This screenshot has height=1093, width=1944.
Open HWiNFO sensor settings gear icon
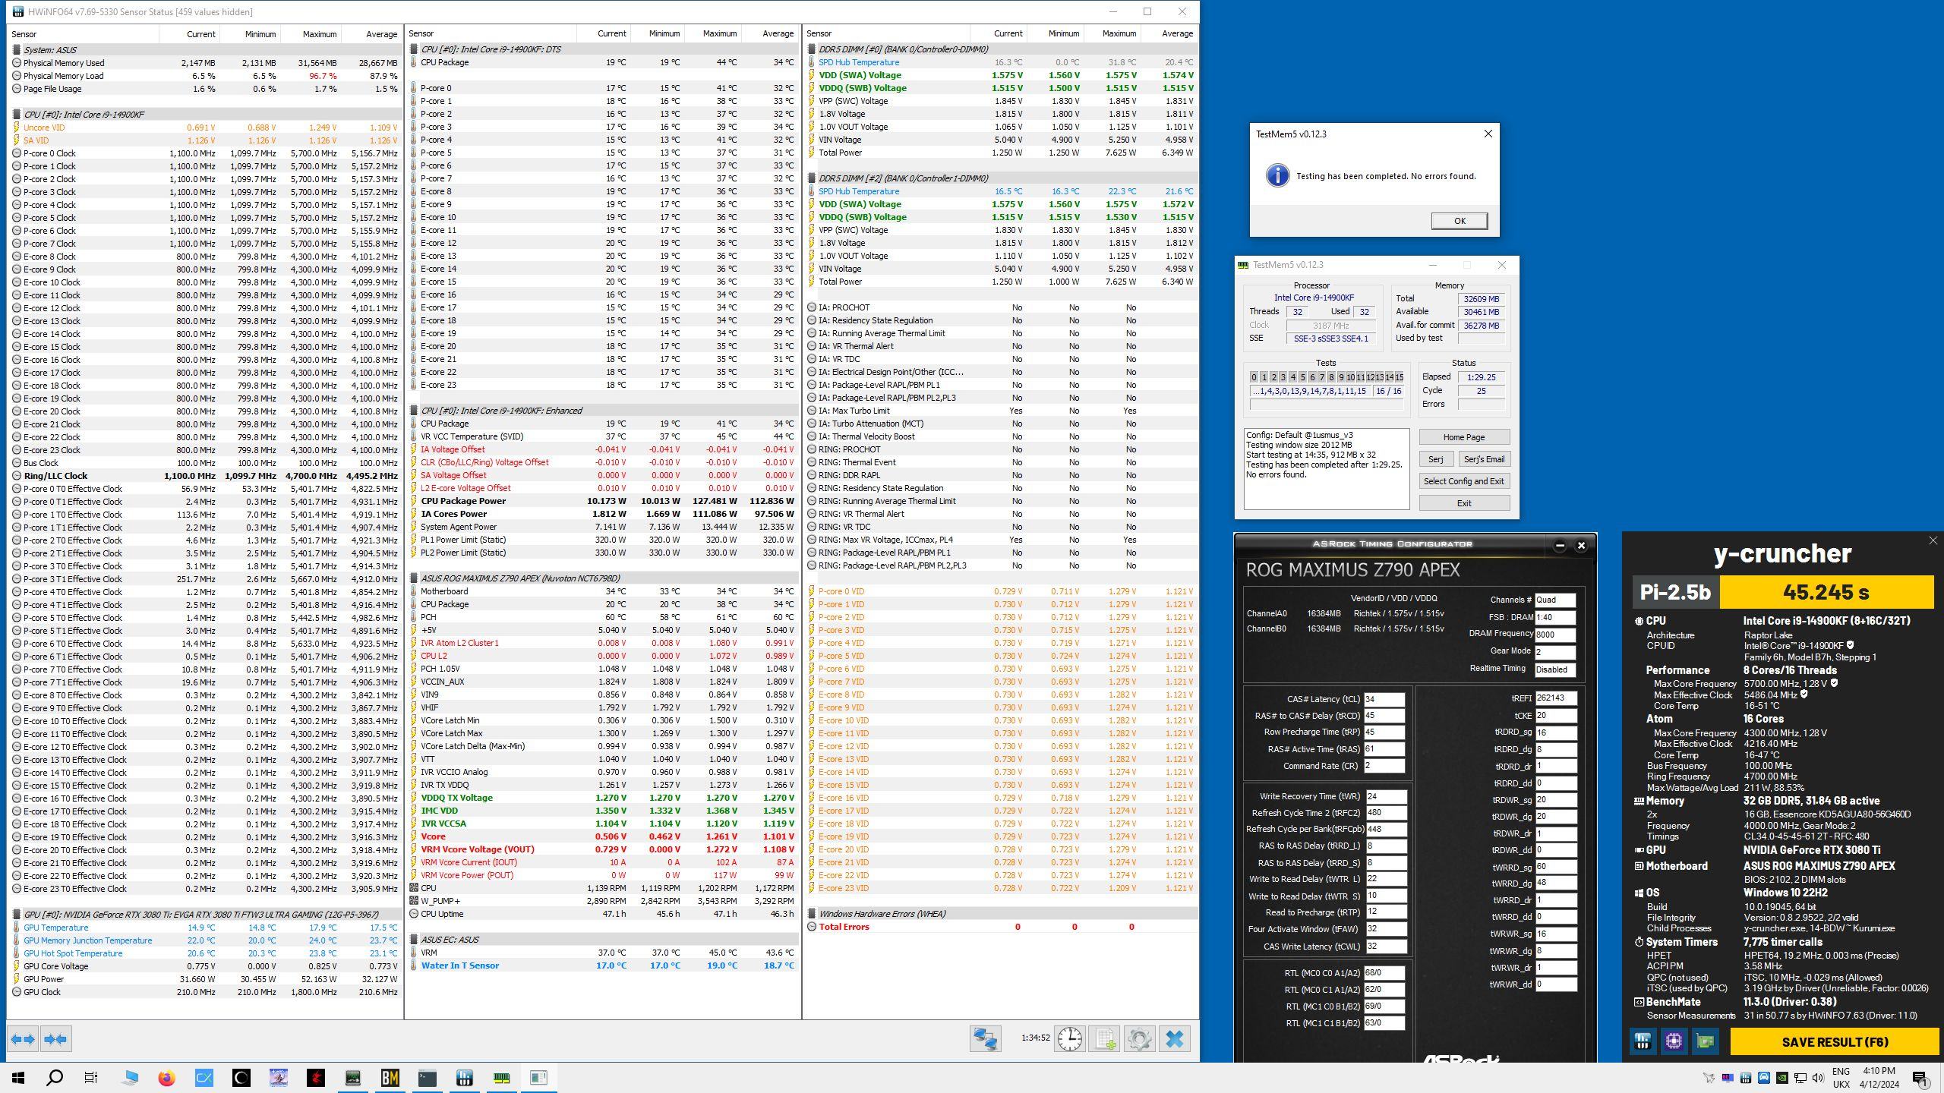1139,1038
